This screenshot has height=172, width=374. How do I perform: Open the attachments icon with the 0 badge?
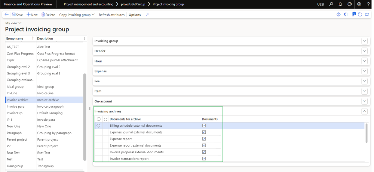(x=353, y=15)
